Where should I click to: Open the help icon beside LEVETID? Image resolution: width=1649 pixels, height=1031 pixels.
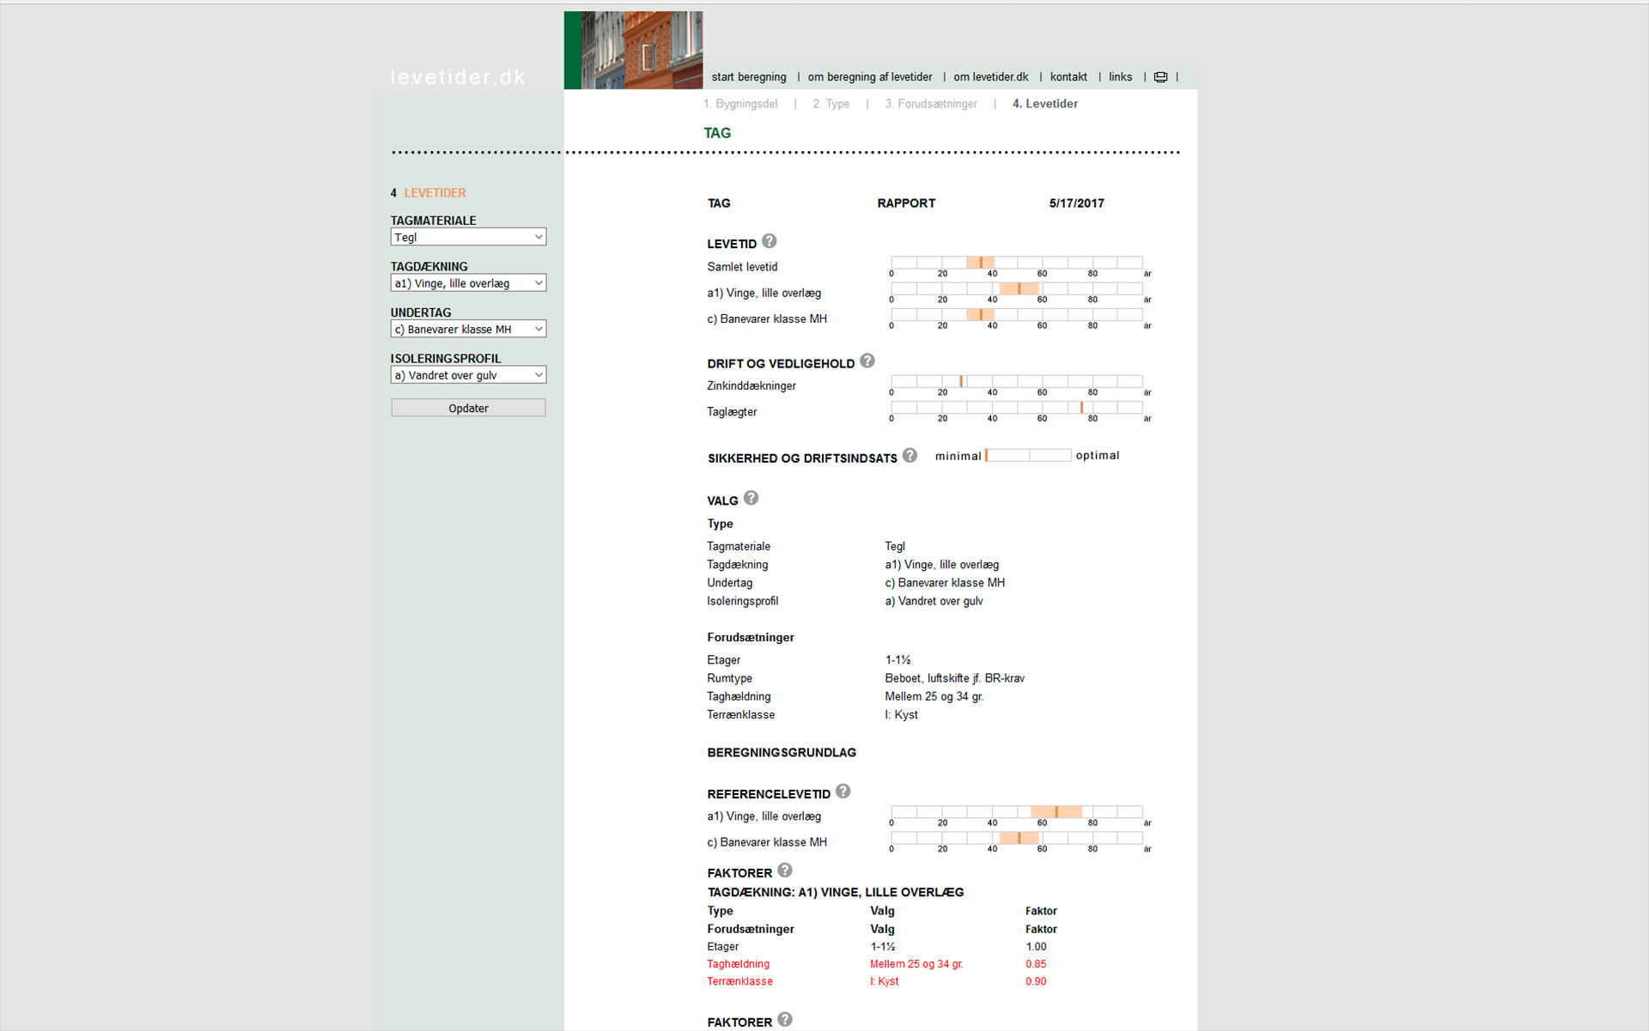770,241
